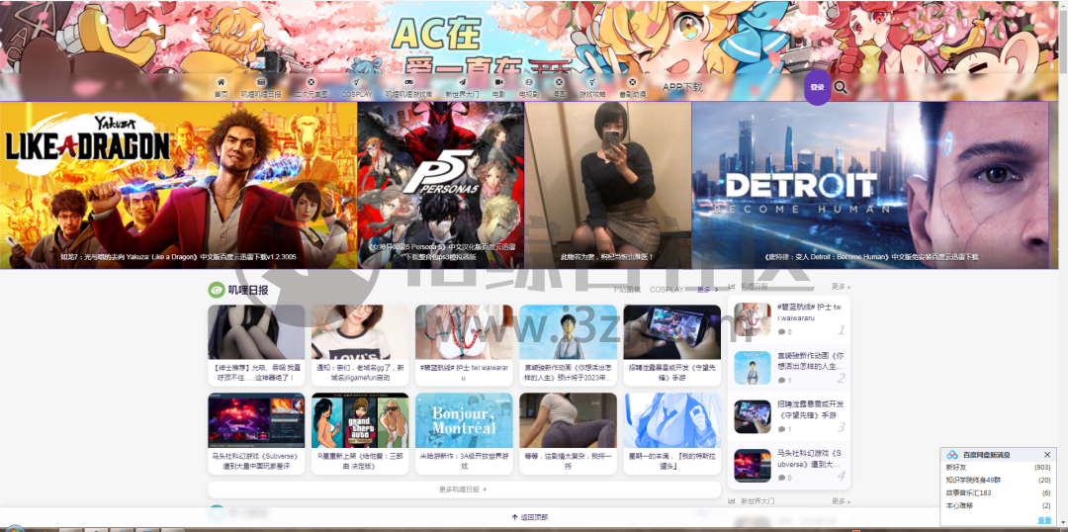Open the 新好友 (903) message row
This screenshot has height=532, width=1068.
(x=999, y=468)
